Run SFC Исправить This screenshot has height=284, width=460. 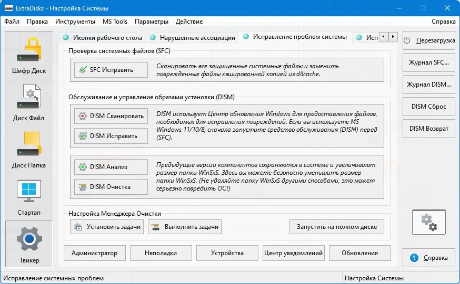(111, 70)
